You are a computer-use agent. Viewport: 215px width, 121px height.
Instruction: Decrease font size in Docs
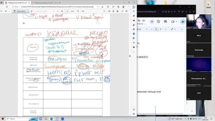click(152, 29)
